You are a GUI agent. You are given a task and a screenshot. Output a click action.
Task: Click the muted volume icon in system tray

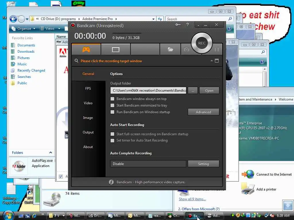(272, 215)
